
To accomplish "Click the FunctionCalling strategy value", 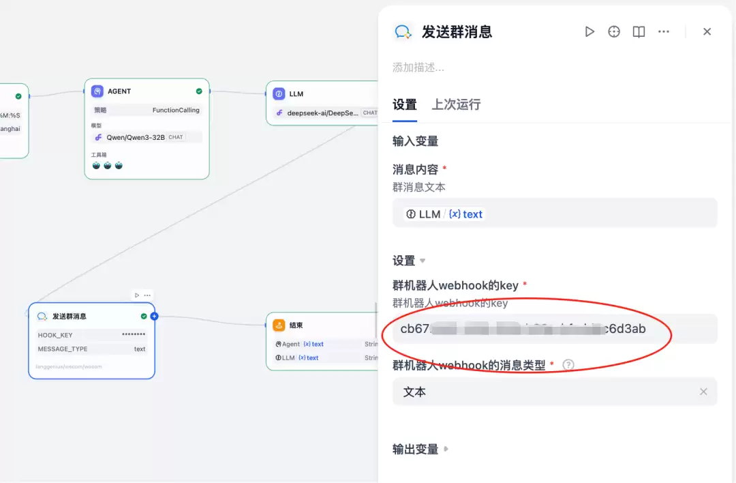I will [x=176, y=110].
